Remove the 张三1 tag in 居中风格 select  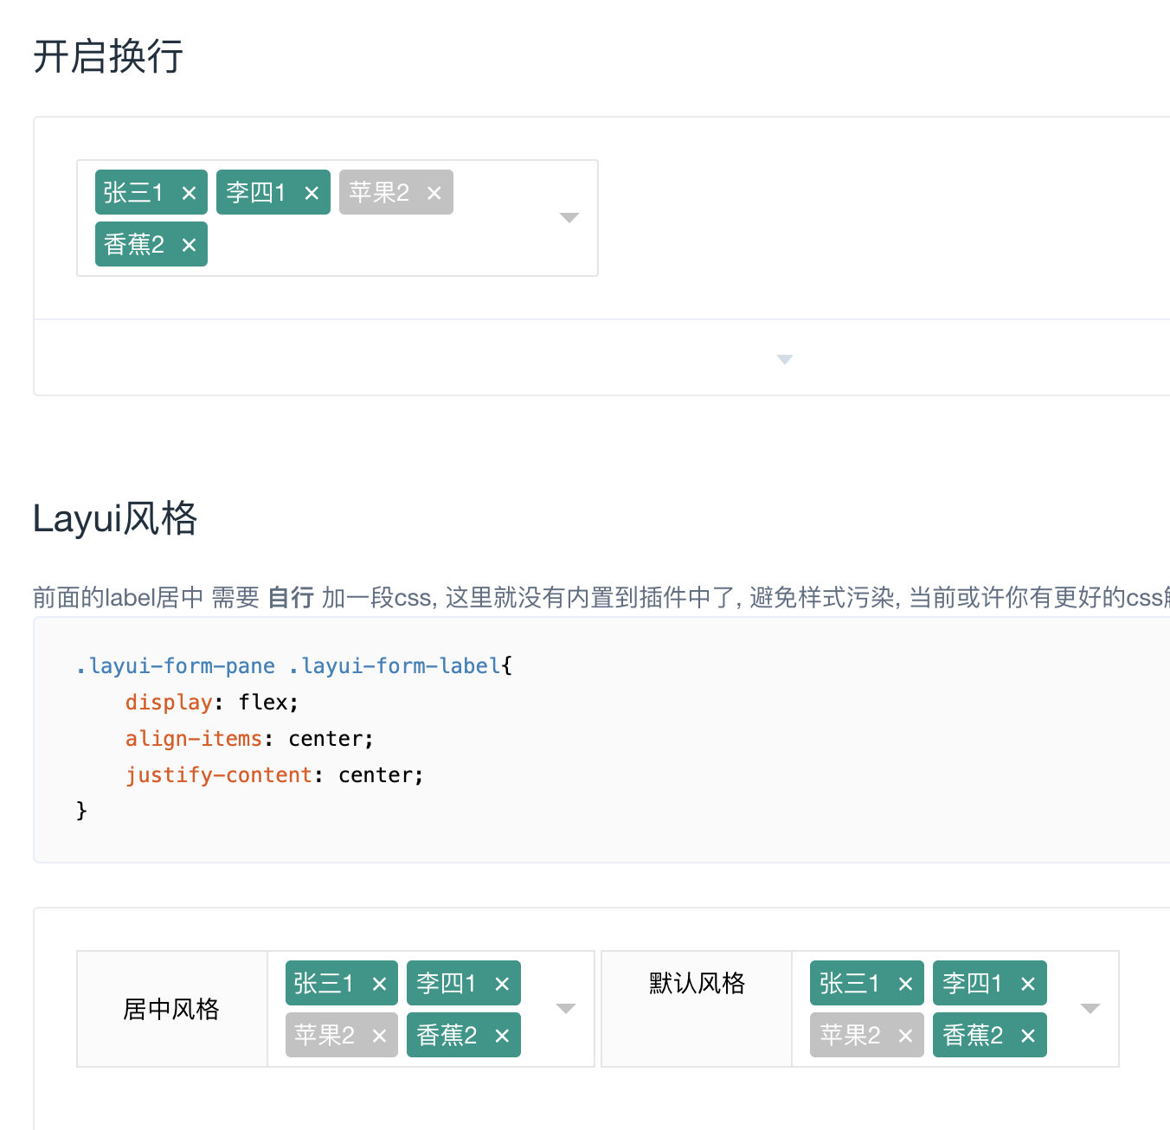coord(379,984)
